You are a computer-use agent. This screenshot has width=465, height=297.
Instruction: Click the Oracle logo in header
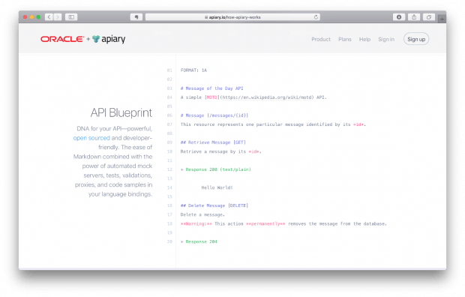pos(62,39)
